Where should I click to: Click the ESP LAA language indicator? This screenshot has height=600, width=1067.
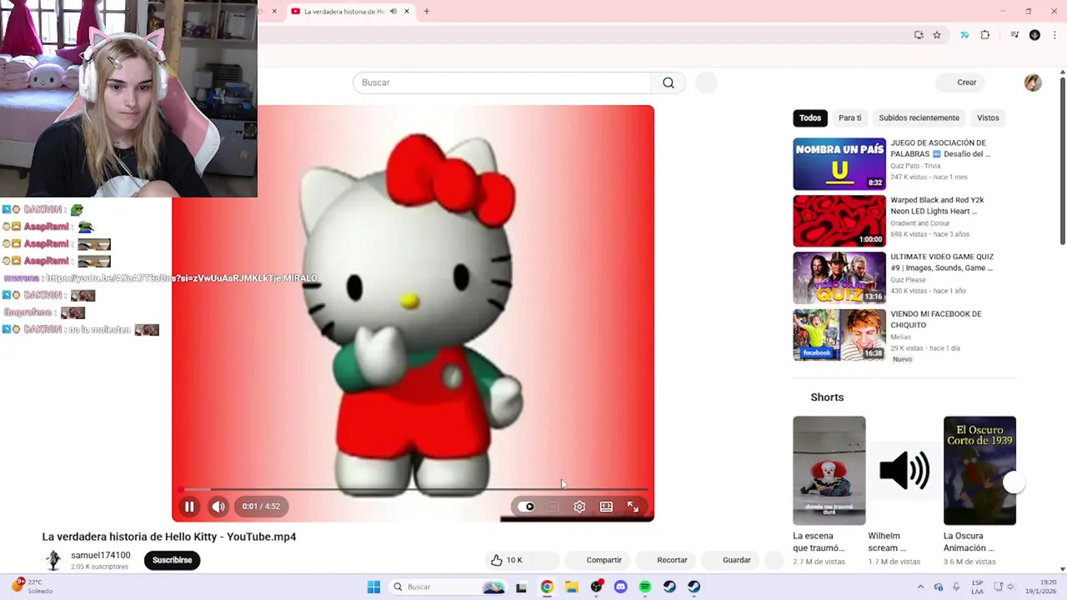coord(978,587)
